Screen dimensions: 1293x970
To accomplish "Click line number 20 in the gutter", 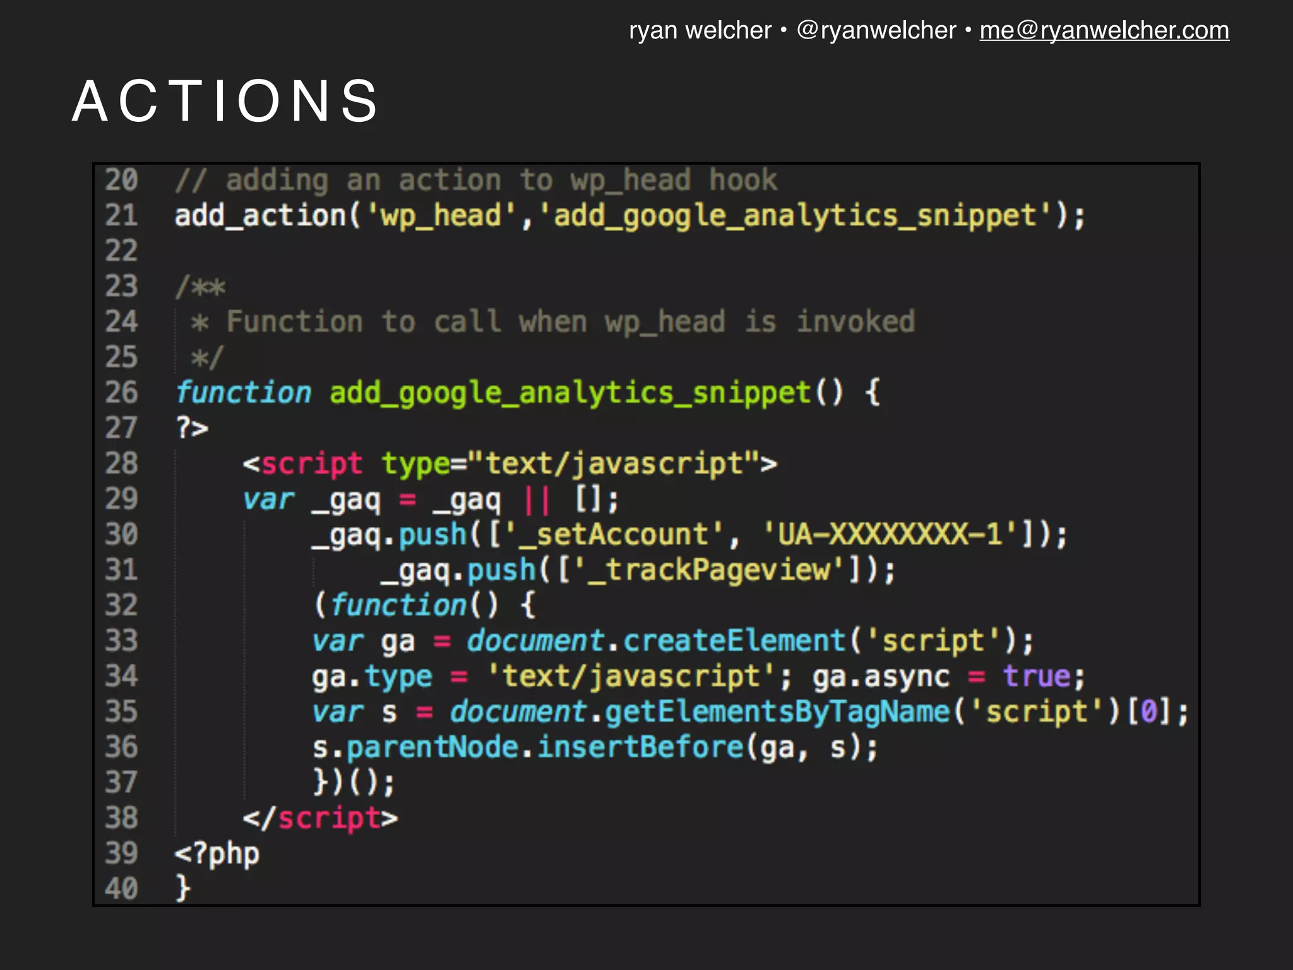I will click(121, 180).
